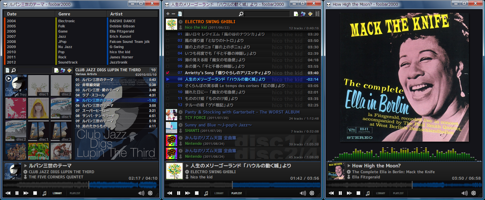Image resolution: width=485 pixels, height=200 pixels.
Task: Click the tag label icon in left library toolbar
Action: 69,70
